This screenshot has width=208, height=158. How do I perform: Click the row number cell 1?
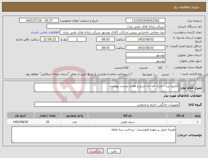(x=197, y=122)
